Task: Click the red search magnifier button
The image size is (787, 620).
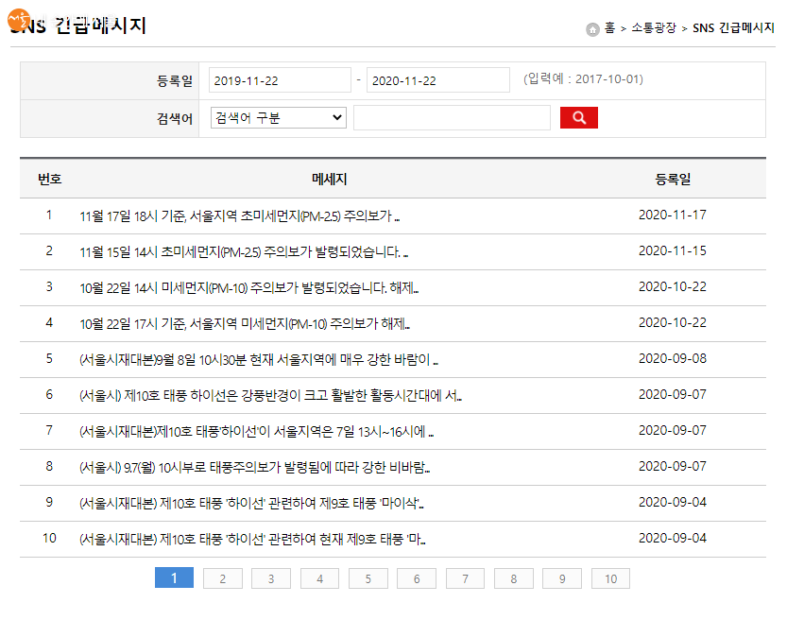Action: point(578,118)
